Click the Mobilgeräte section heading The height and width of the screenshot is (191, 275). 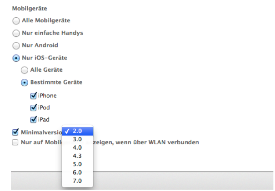(30, 9)
